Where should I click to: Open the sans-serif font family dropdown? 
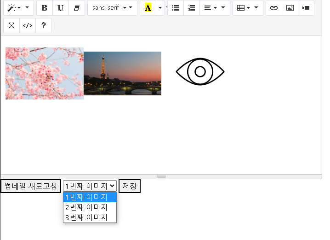(x=112, y=8)
